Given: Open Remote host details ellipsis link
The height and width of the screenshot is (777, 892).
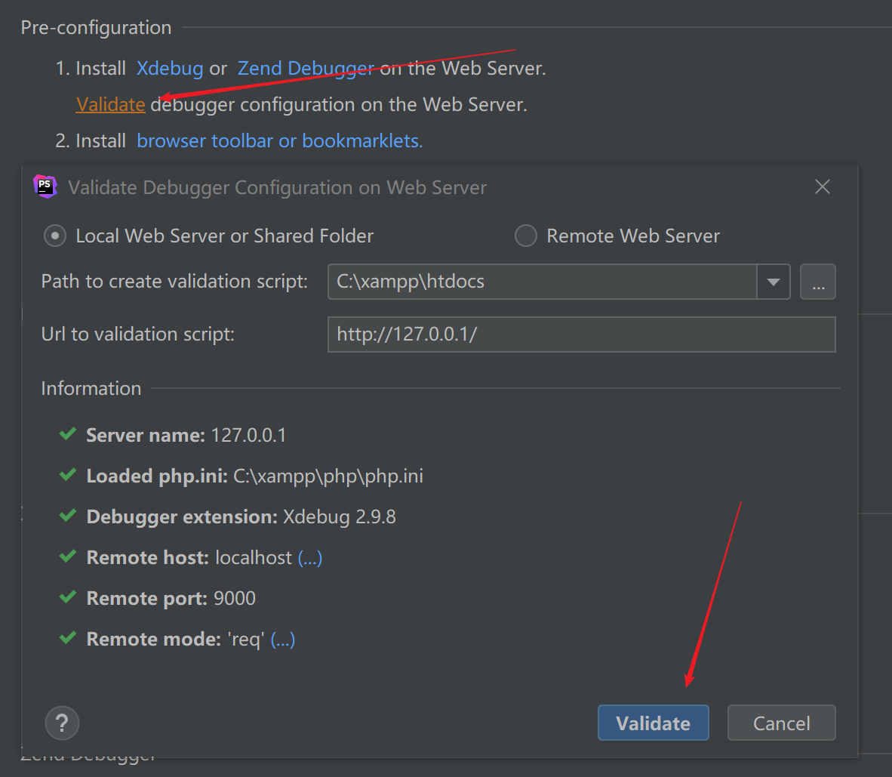Looking at the screenshot, I should click(x=310, y=558).
